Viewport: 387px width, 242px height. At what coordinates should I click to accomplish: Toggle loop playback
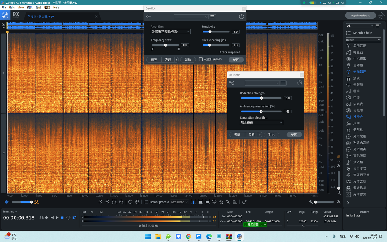tap(68, 217)
